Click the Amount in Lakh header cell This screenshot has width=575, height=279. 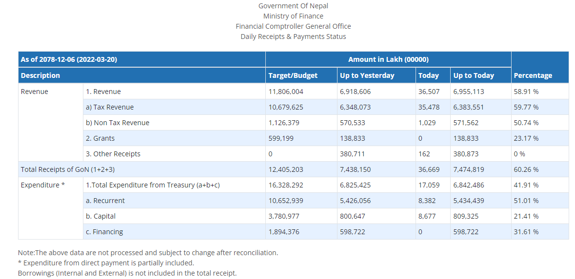pyautogui.click(x=388, y=59)
